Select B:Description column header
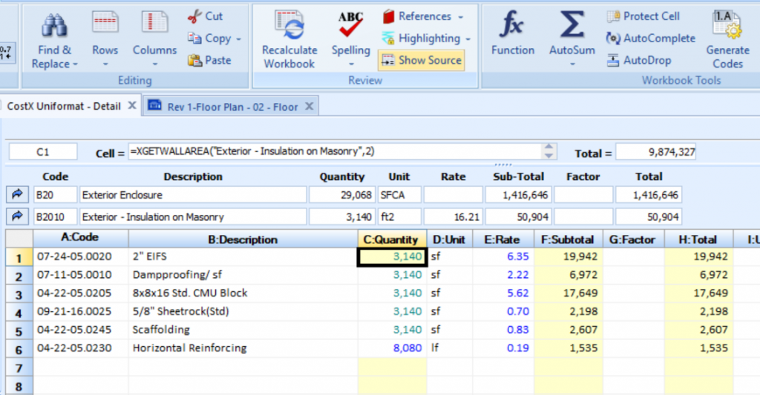The image size is (760, 395). 243,239
